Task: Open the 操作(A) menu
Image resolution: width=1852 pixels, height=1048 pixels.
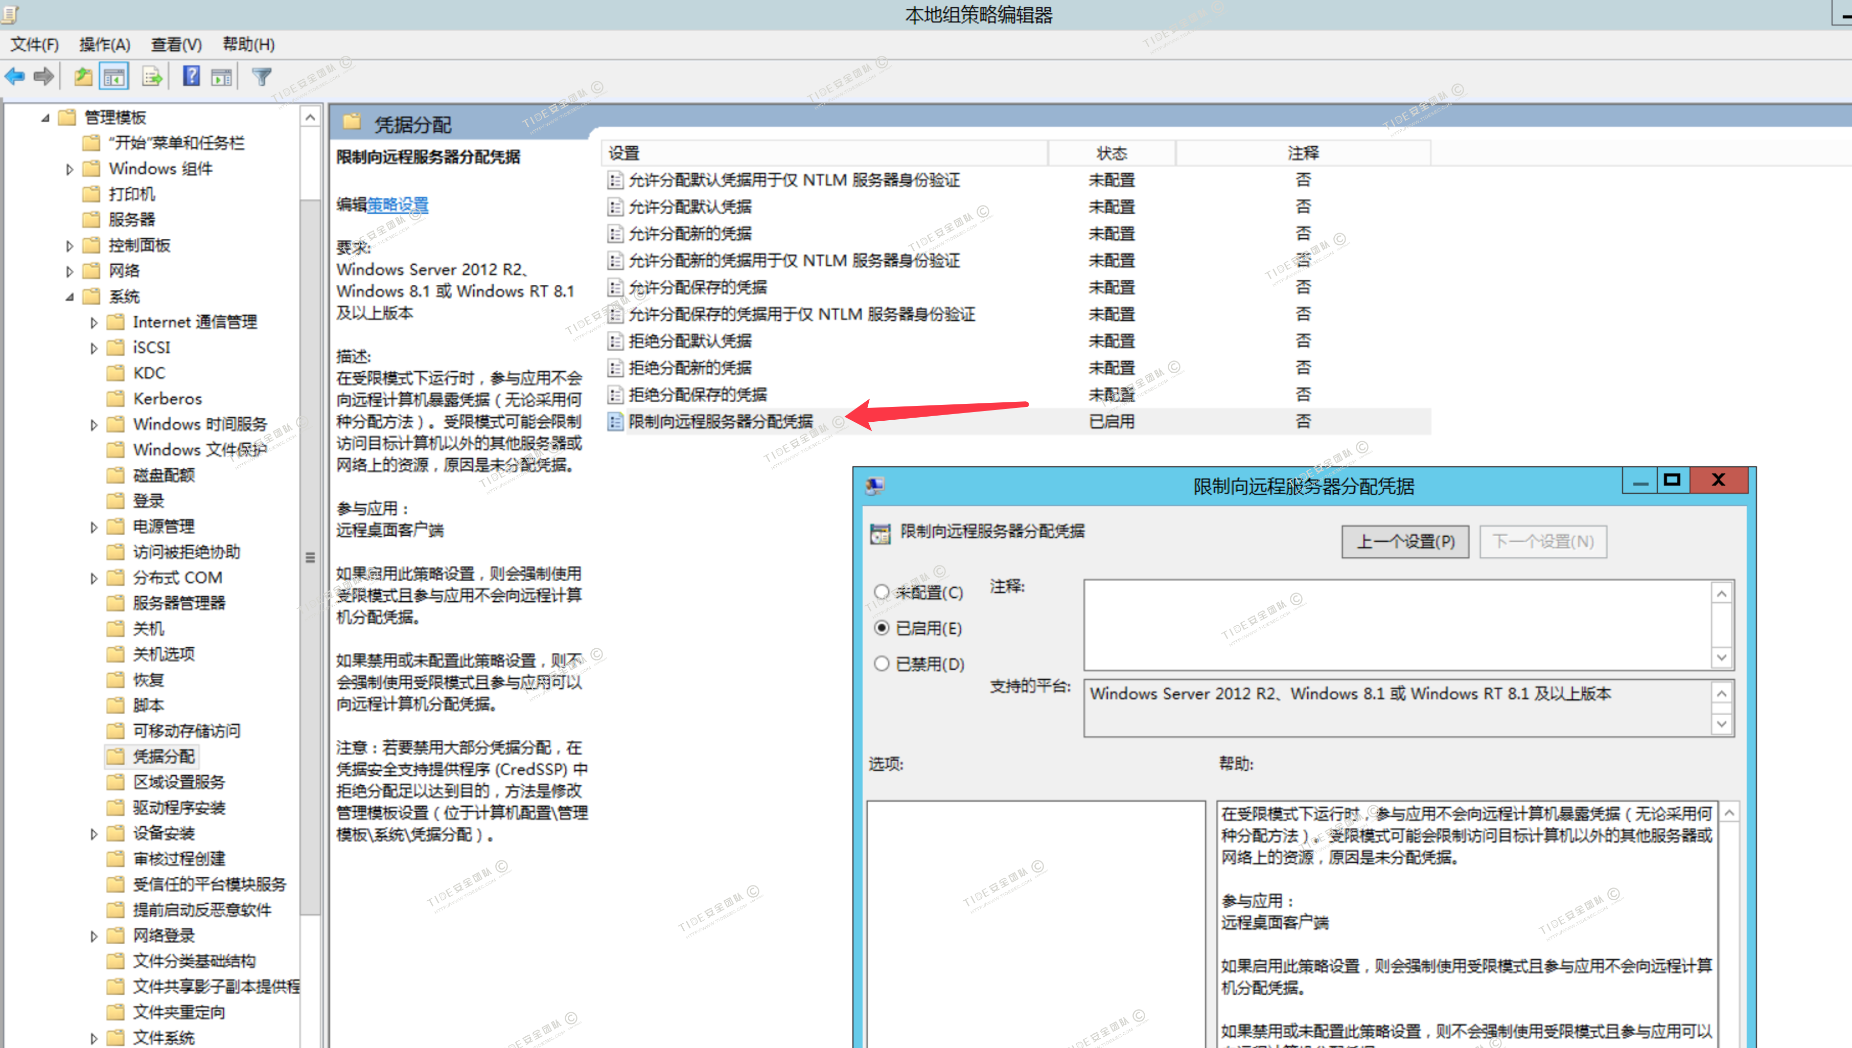Action: coord(104,44)
